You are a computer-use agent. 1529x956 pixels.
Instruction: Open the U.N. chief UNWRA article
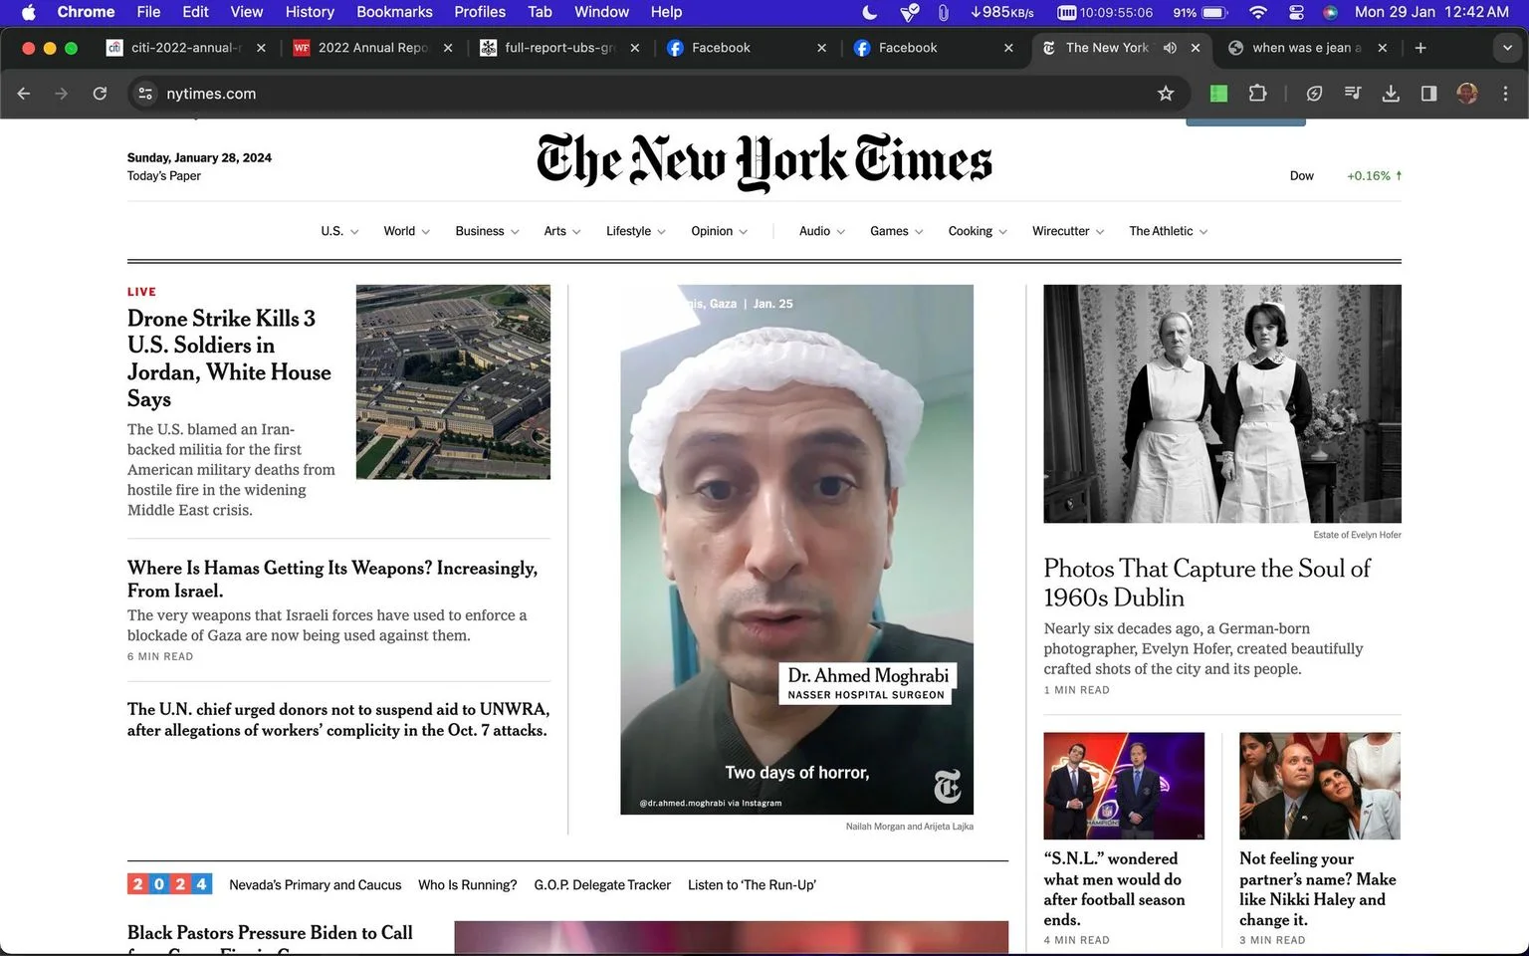[x=338, y=719]
